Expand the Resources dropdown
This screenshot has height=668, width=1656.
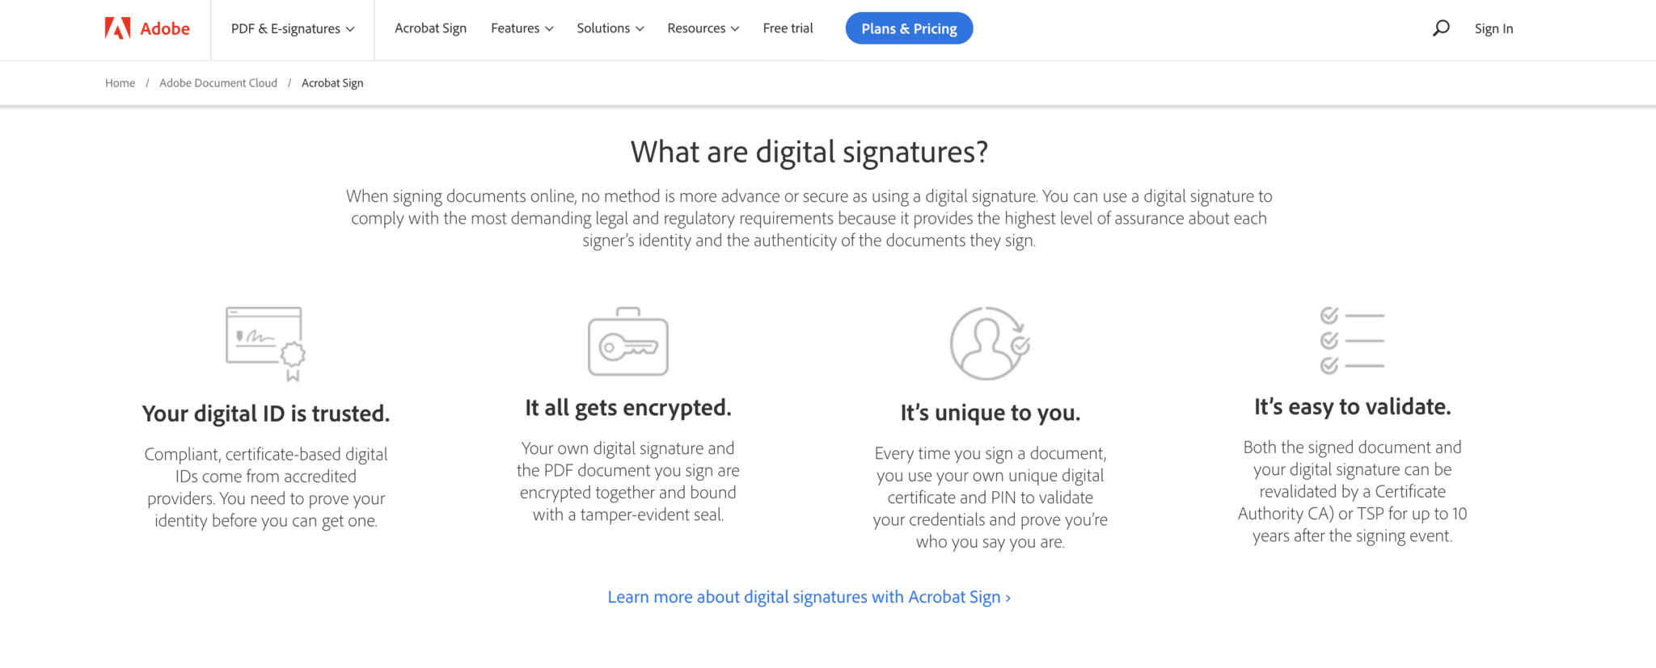702,28
